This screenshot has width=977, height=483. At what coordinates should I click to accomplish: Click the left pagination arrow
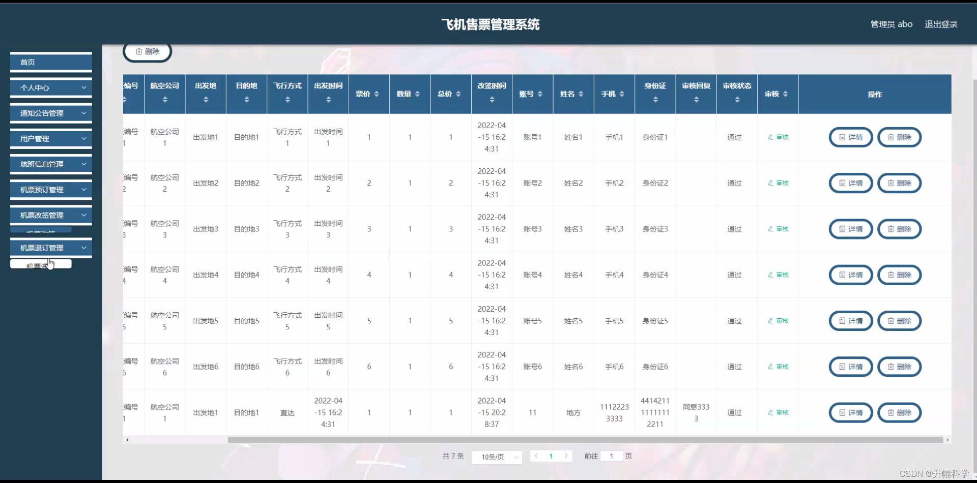(537, 456)
